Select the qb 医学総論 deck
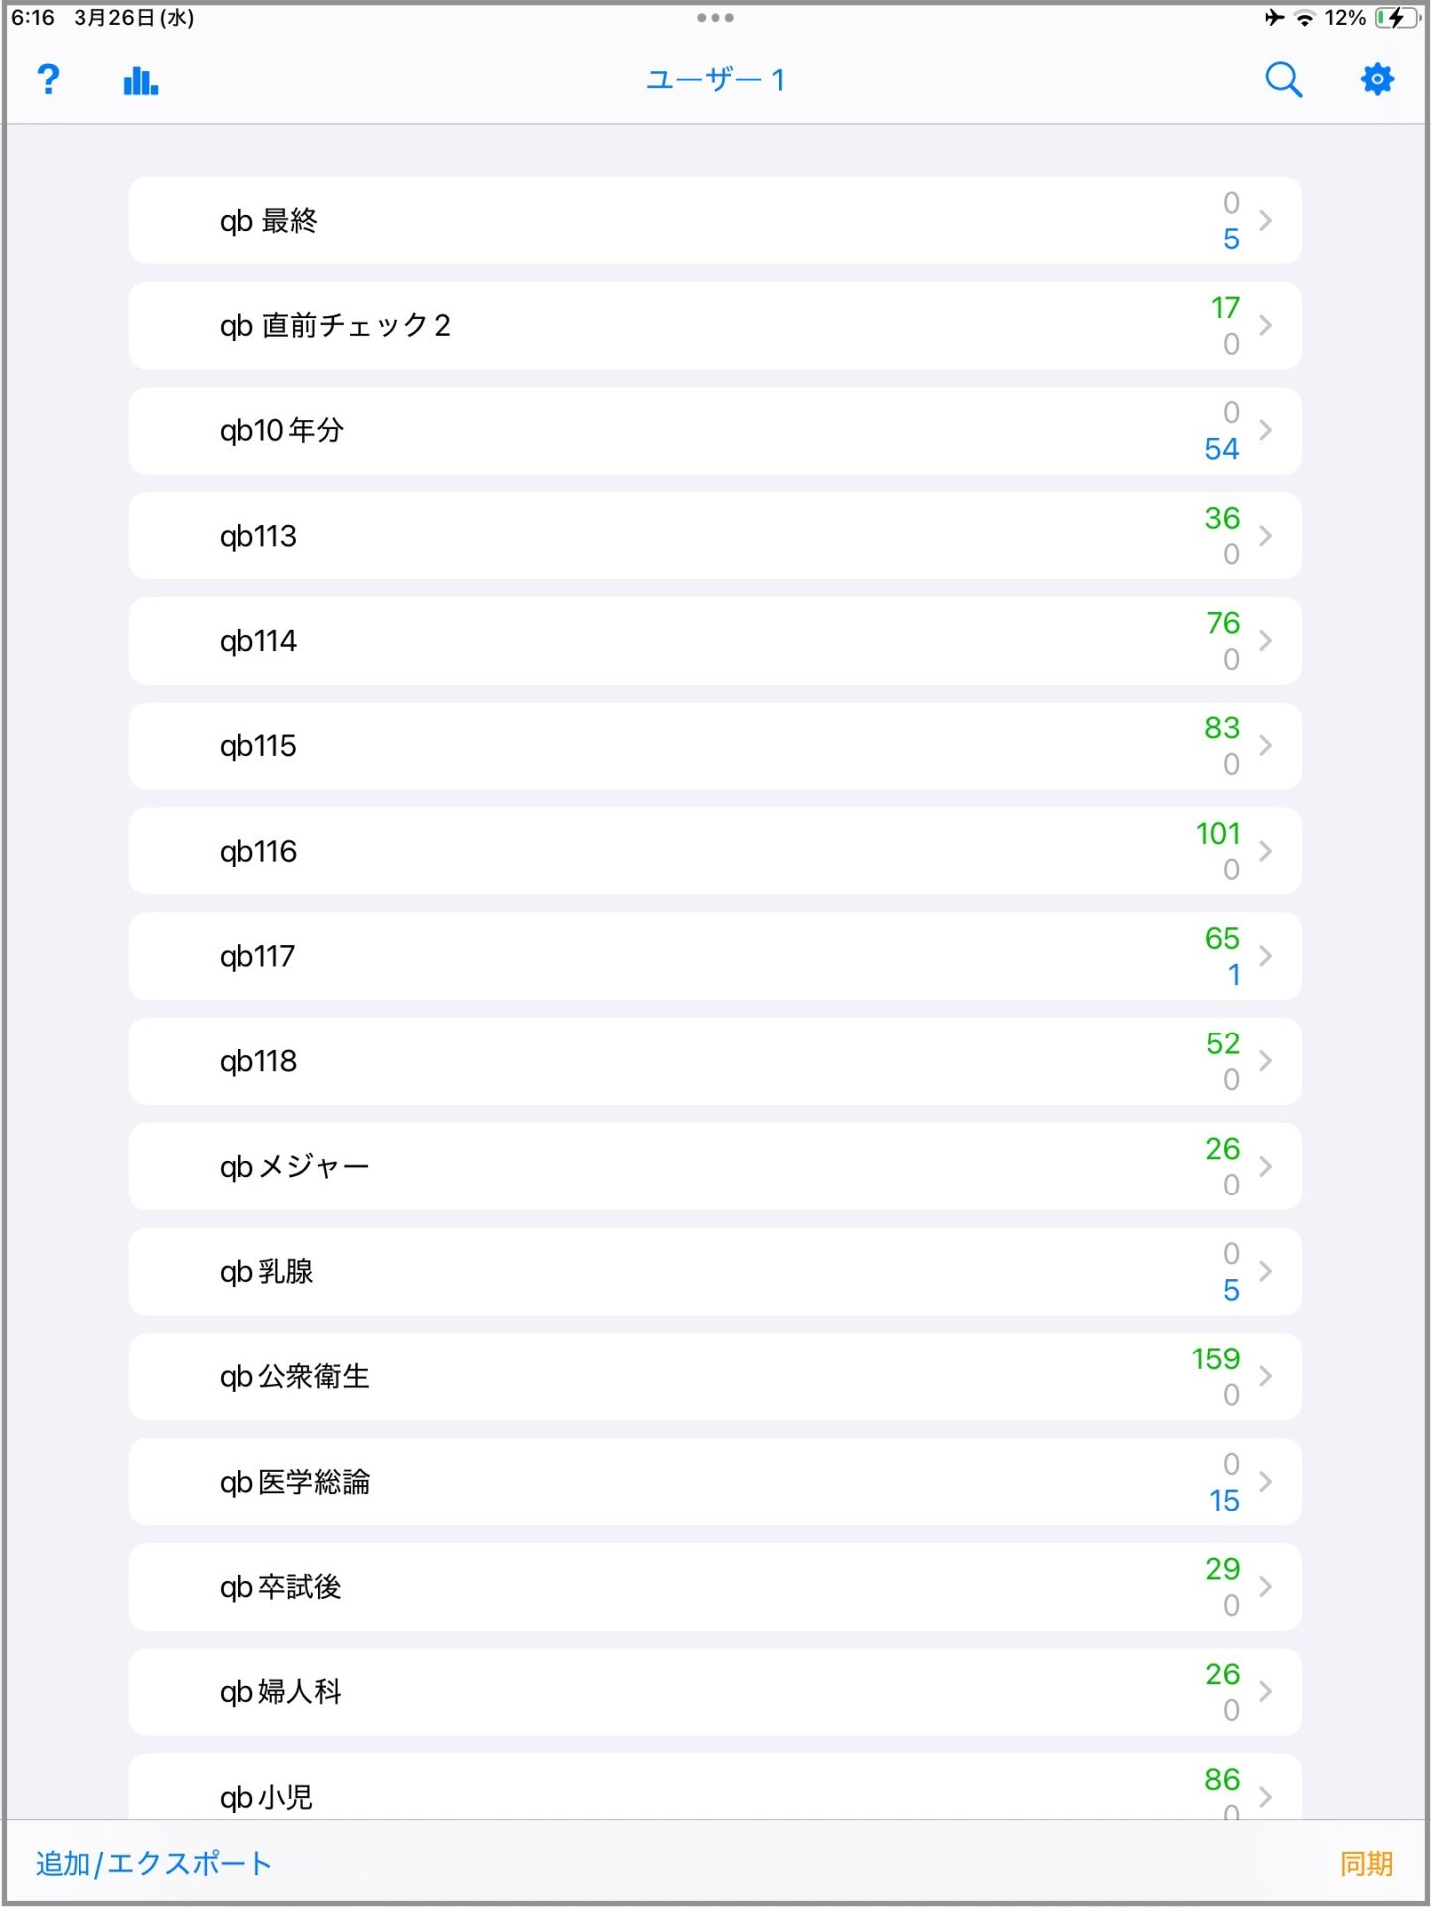The image size is (1431, 1908). click(715, 1482)
